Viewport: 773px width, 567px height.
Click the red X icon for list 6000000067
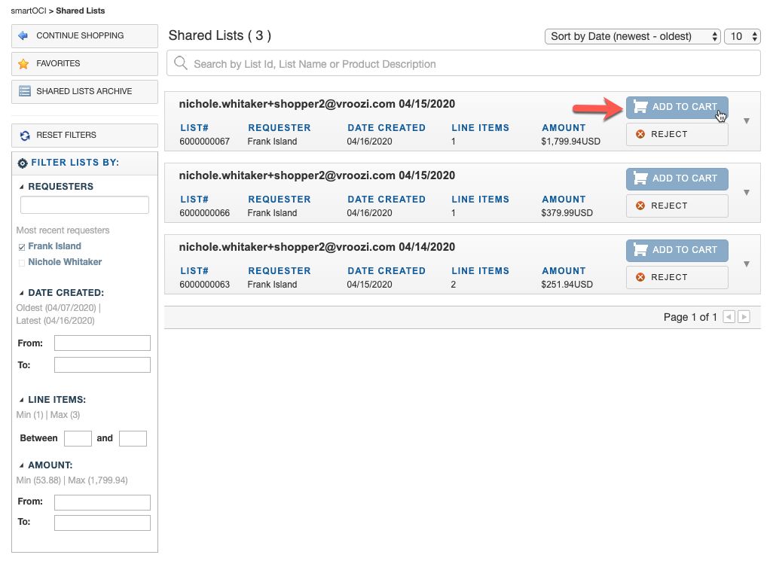[x=640, y=134]
